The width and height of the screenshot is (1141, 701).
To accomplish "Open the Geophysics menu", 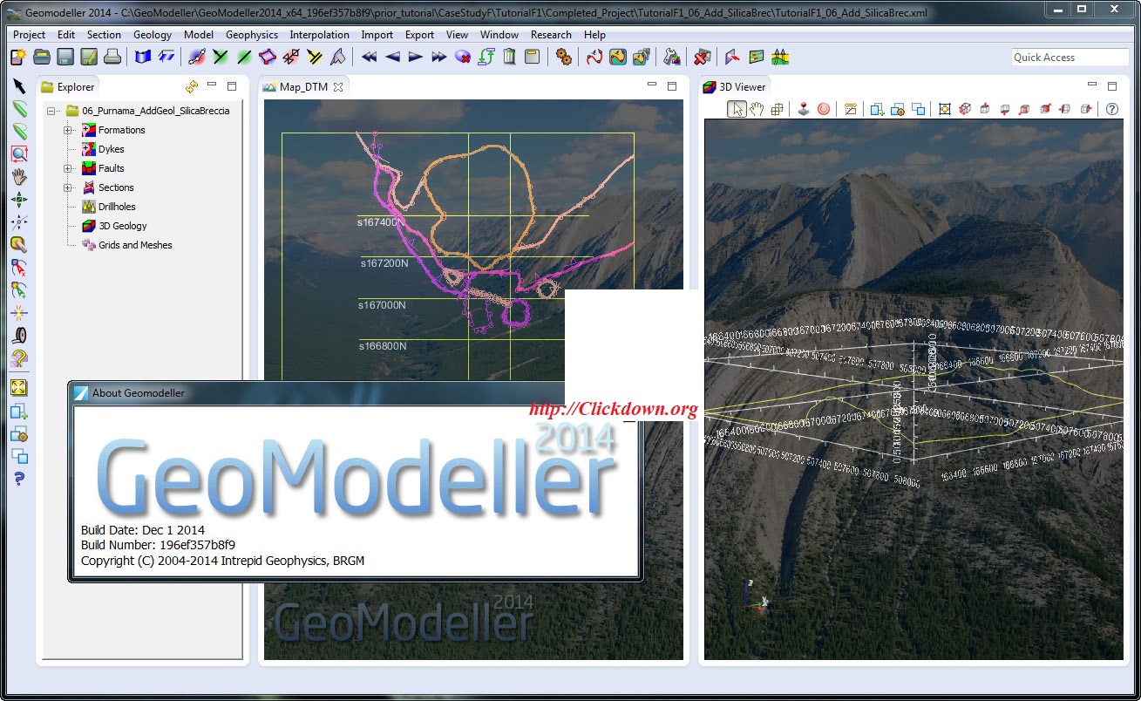I will (x=252, y=35).
